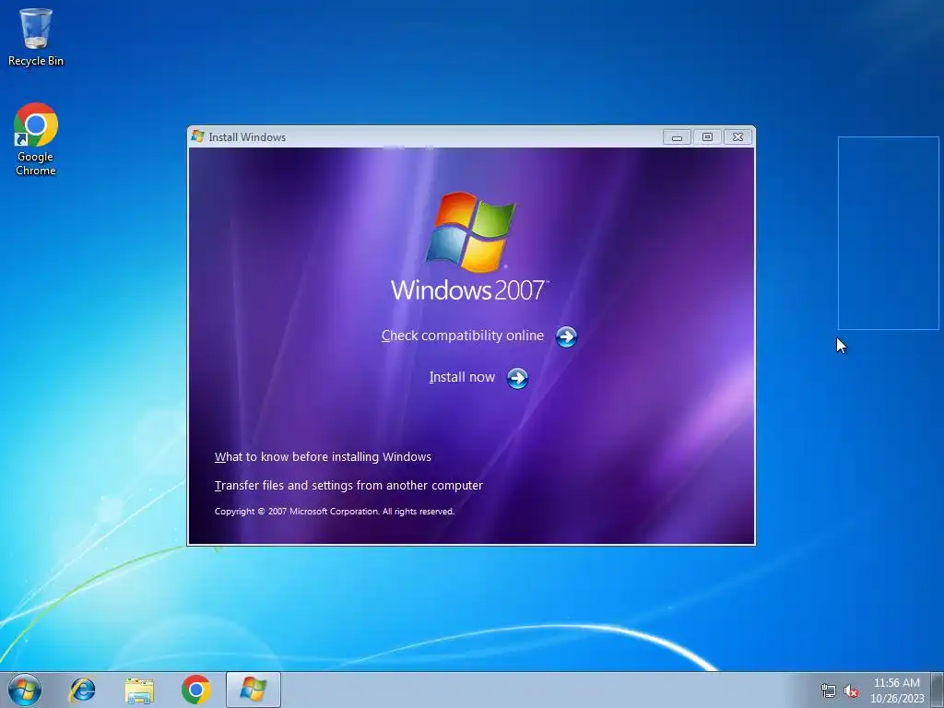
Task: Close the Install Windows window
Action: pyautogui.click(x=737, y=137)
